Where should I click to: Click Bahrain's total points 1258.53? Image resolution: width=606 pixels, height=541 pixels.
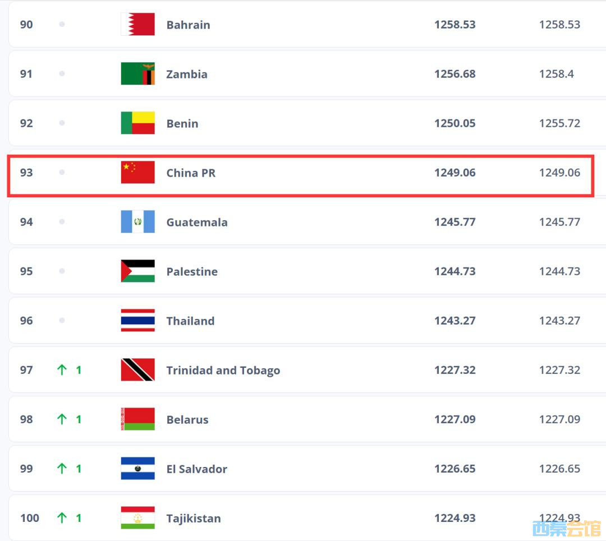(x=454, y=25)
